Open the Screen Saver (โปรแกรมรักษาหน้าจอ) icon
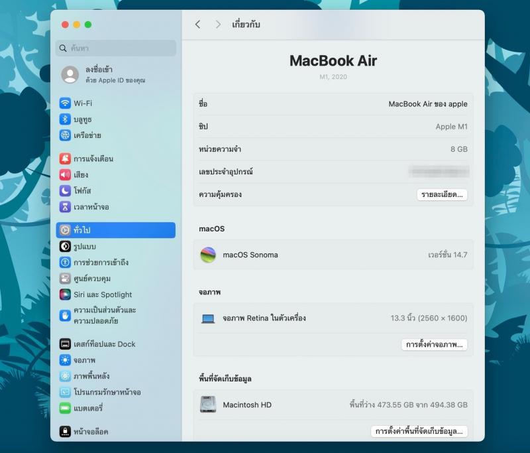The height and width of the screenshot is (453, 530). [x=65, y=392]
